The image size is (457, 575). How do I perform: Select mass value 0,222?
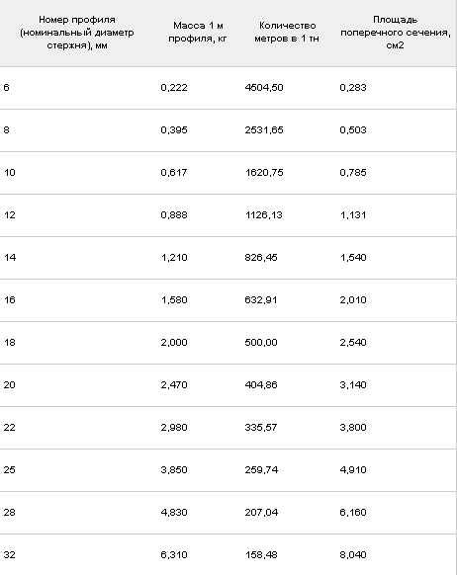(174, 88)
